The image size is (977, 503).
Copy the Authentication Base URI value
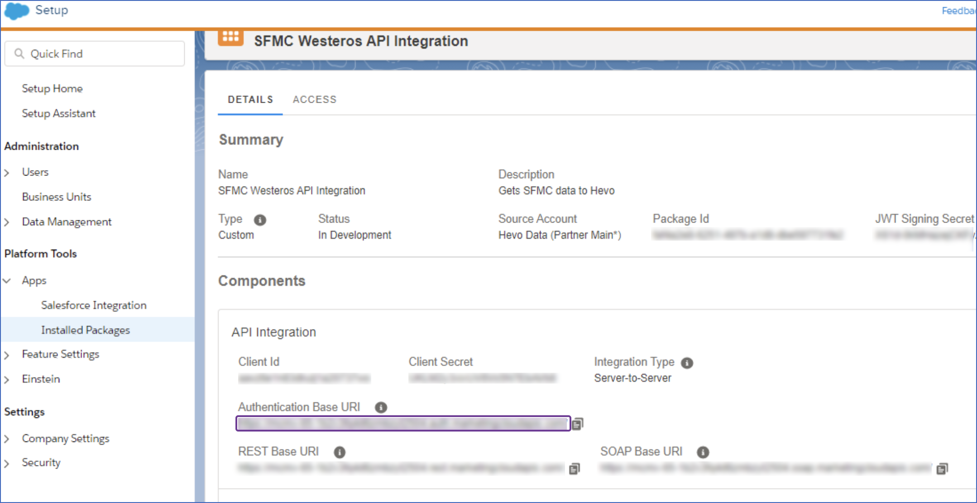(577, 424)
